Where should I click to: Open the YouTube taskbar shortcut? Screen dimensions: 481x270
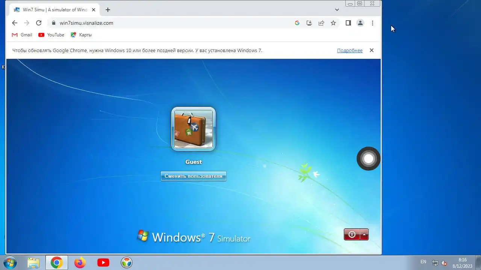(103, 263)
